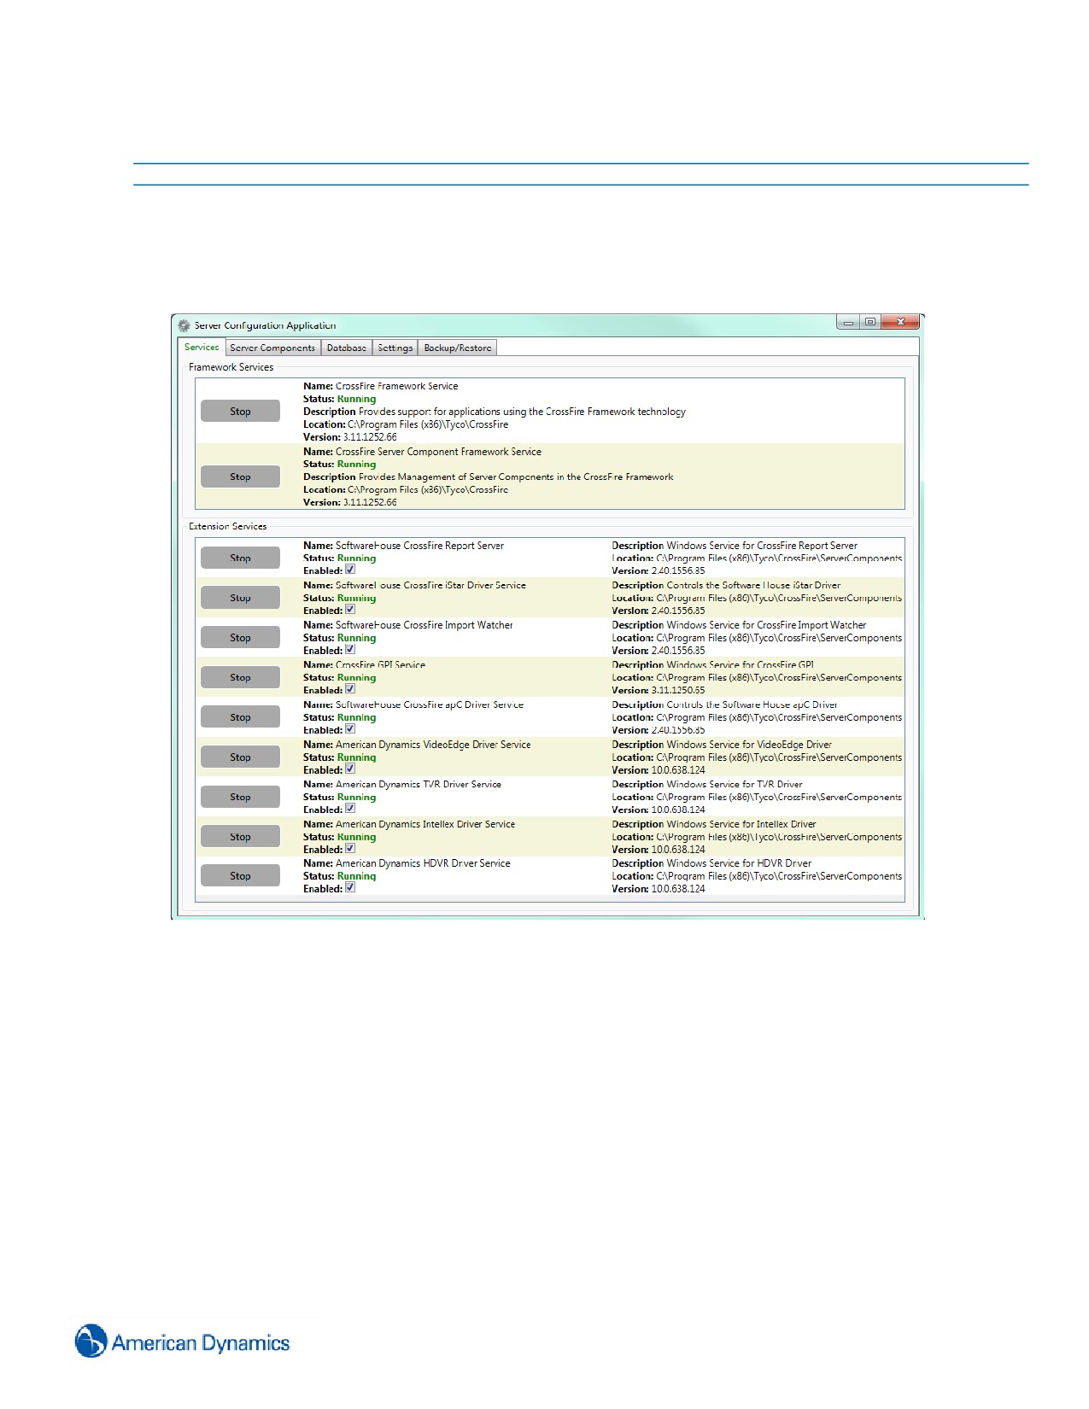Uncheck Enabled for CrossFire GPI Service
Image resolution: width=1089 pixels, height=1409 pixels.
click(x=350, y=689)
